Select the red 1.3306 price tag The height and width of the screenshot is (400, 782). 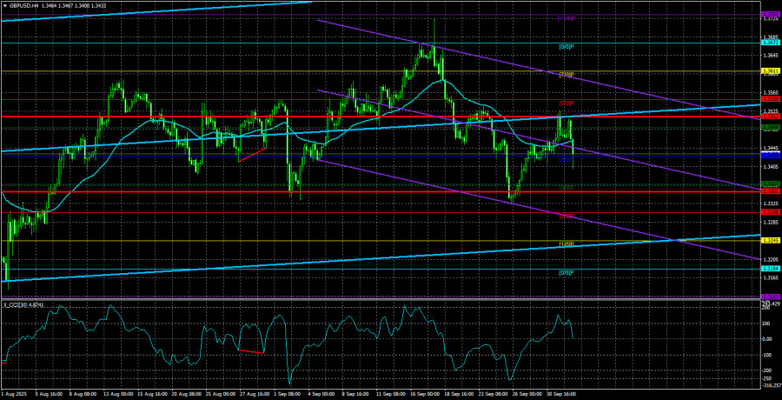pyautogui.click(x=770, y=212)
